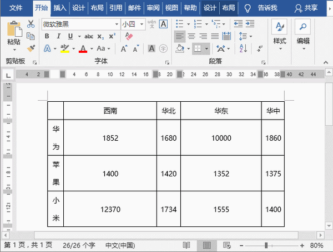Click the Editing search icon
This screenshot has width=333, height=252.
point(302,33)
